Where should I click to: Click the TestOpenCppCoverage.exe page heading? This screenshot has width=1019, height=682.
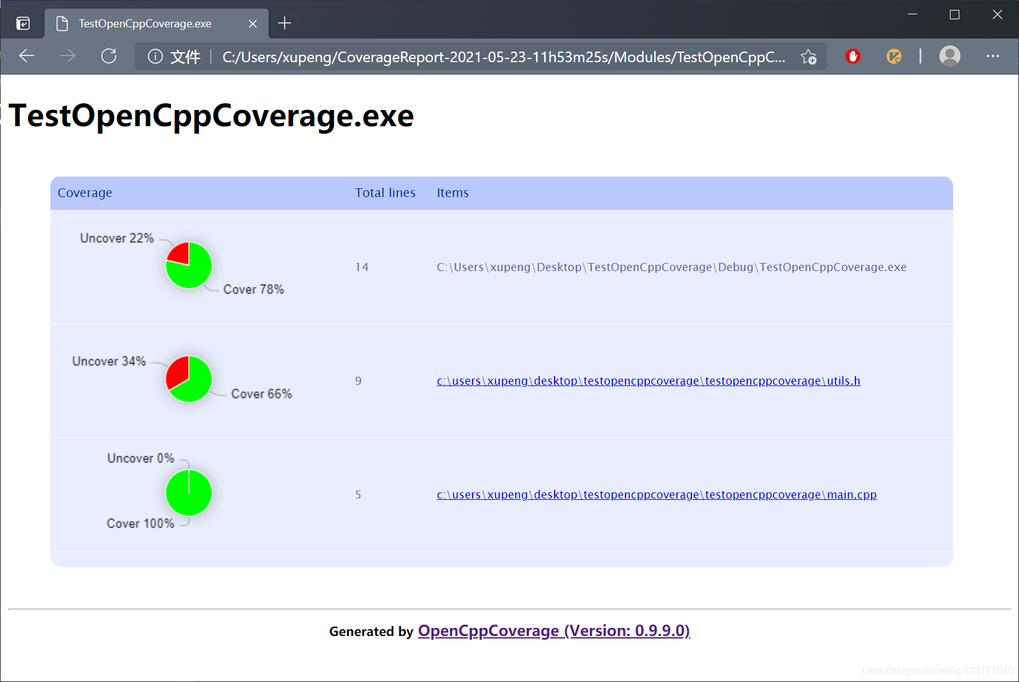click(211, 116)
